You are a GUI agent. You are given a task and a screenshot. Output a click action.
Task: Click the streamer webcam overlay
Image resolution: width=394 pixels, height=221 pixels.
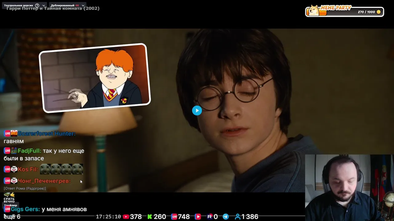click(349, 188)
